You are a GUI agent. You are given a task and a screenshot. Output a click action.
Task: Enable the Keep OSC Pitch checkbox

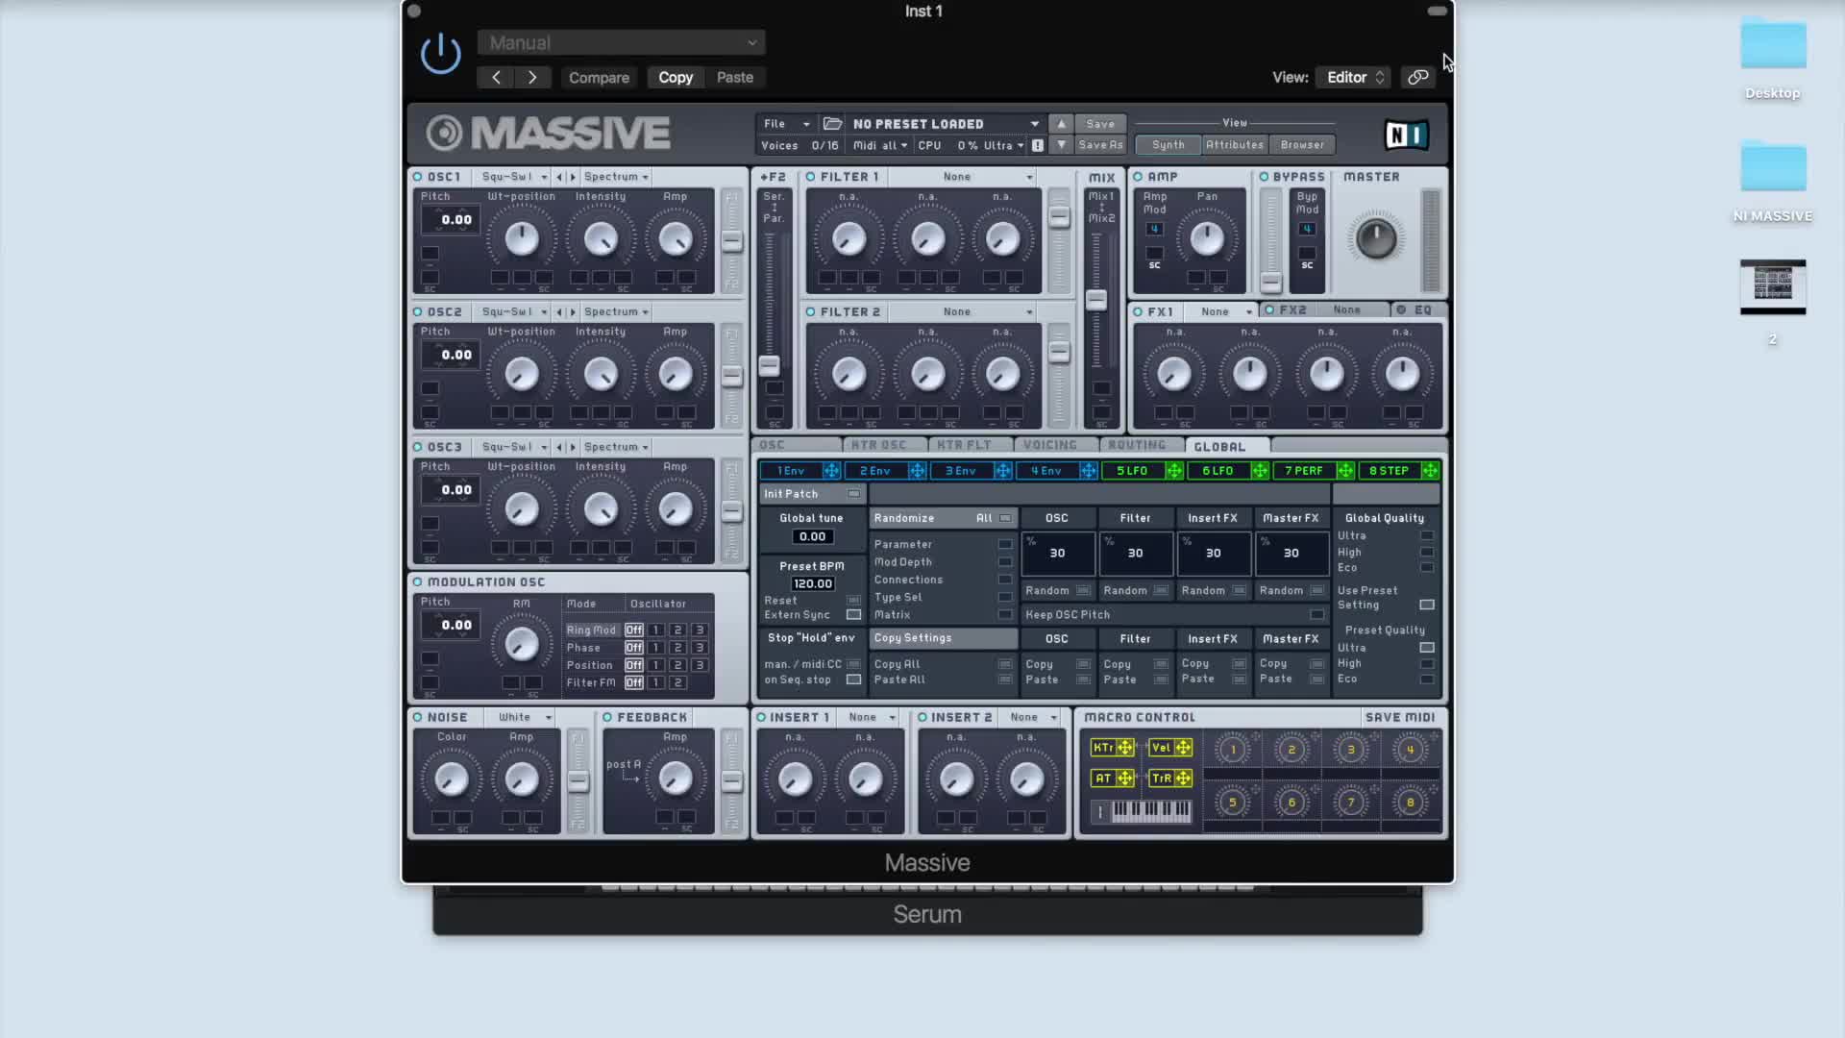1316,615
